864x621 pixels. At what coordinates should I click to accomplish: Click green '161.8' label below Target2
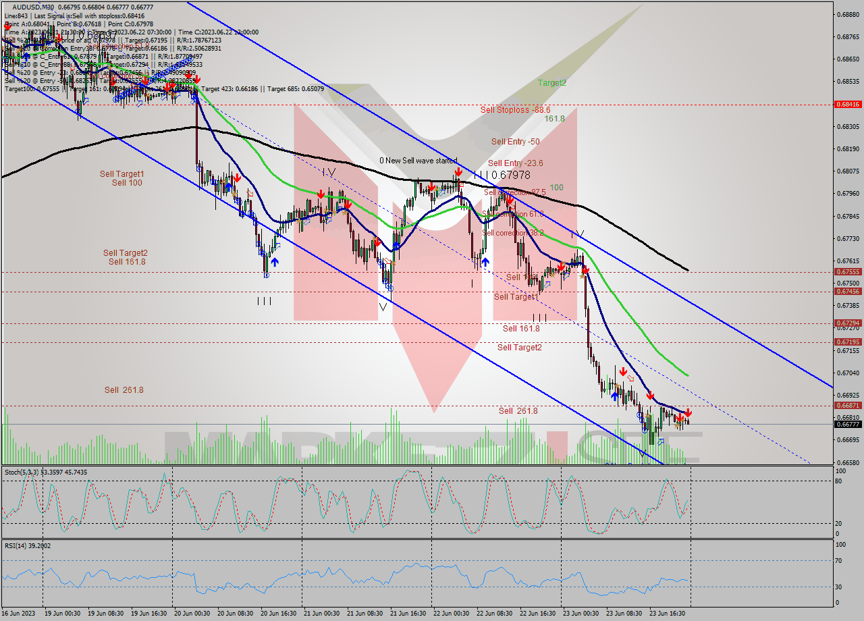click(x=555, y=118)
